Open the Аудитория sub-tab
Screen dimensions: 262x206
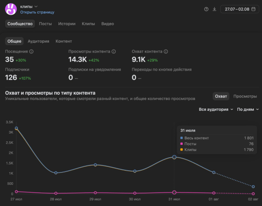tap(38, 41)
